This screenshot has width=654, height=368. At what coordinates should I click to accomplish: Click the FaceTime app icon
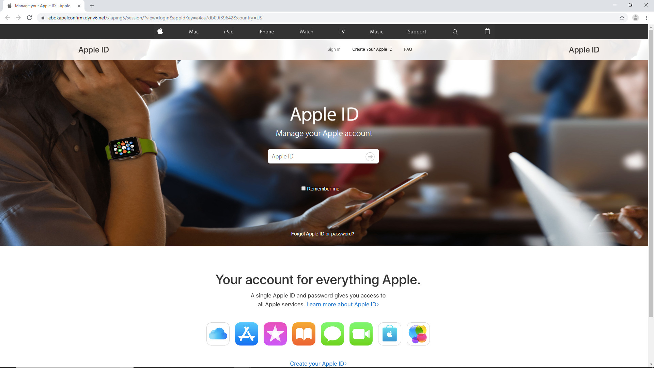[361, 333]
